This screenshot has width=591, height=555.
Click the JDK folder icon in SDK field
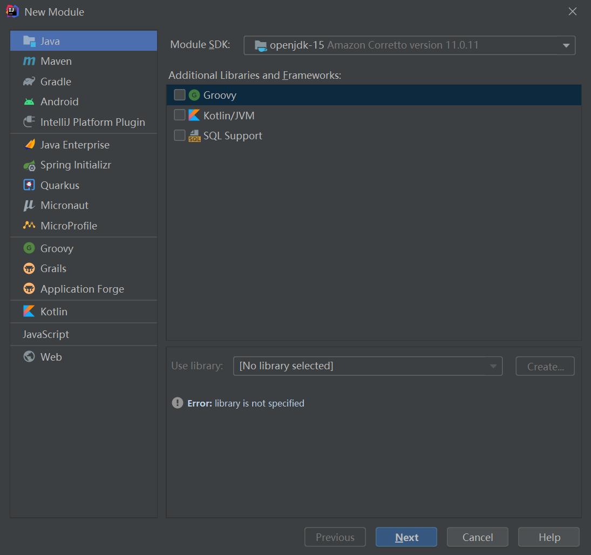point(261,46)
